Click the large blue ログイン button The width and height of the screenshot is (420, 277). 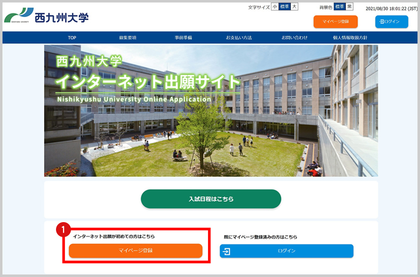(286, 251)
